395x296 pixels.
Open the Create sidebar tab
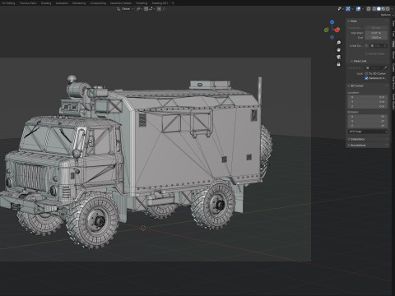tap(393, 67)
